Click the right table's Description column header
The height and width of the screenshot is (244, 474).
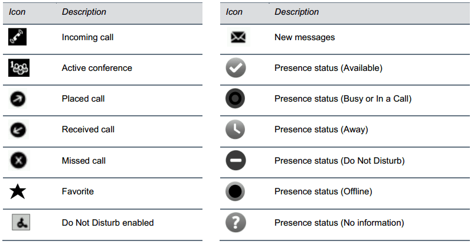tap(296, 12)
